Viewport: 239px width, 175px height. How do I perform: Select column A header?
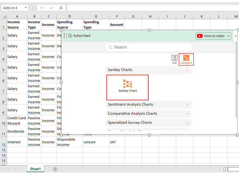17,17
